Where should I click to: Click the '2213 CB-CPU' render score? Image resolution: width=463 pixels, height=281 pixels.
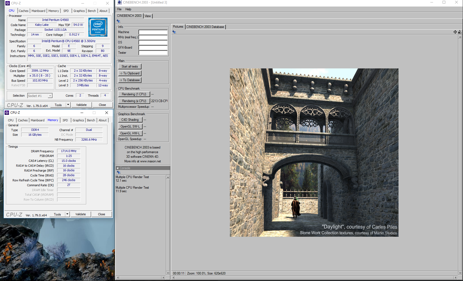tap(159, 101)
